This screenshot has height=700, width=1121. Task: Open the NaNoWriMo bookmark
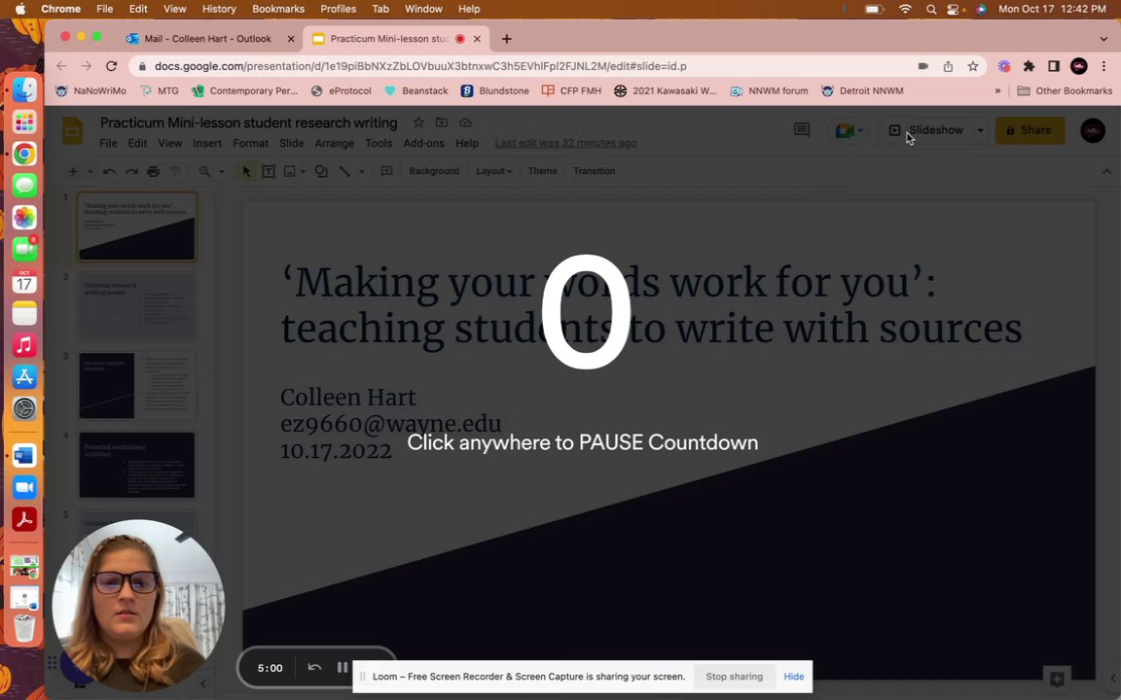pos(90,90)
